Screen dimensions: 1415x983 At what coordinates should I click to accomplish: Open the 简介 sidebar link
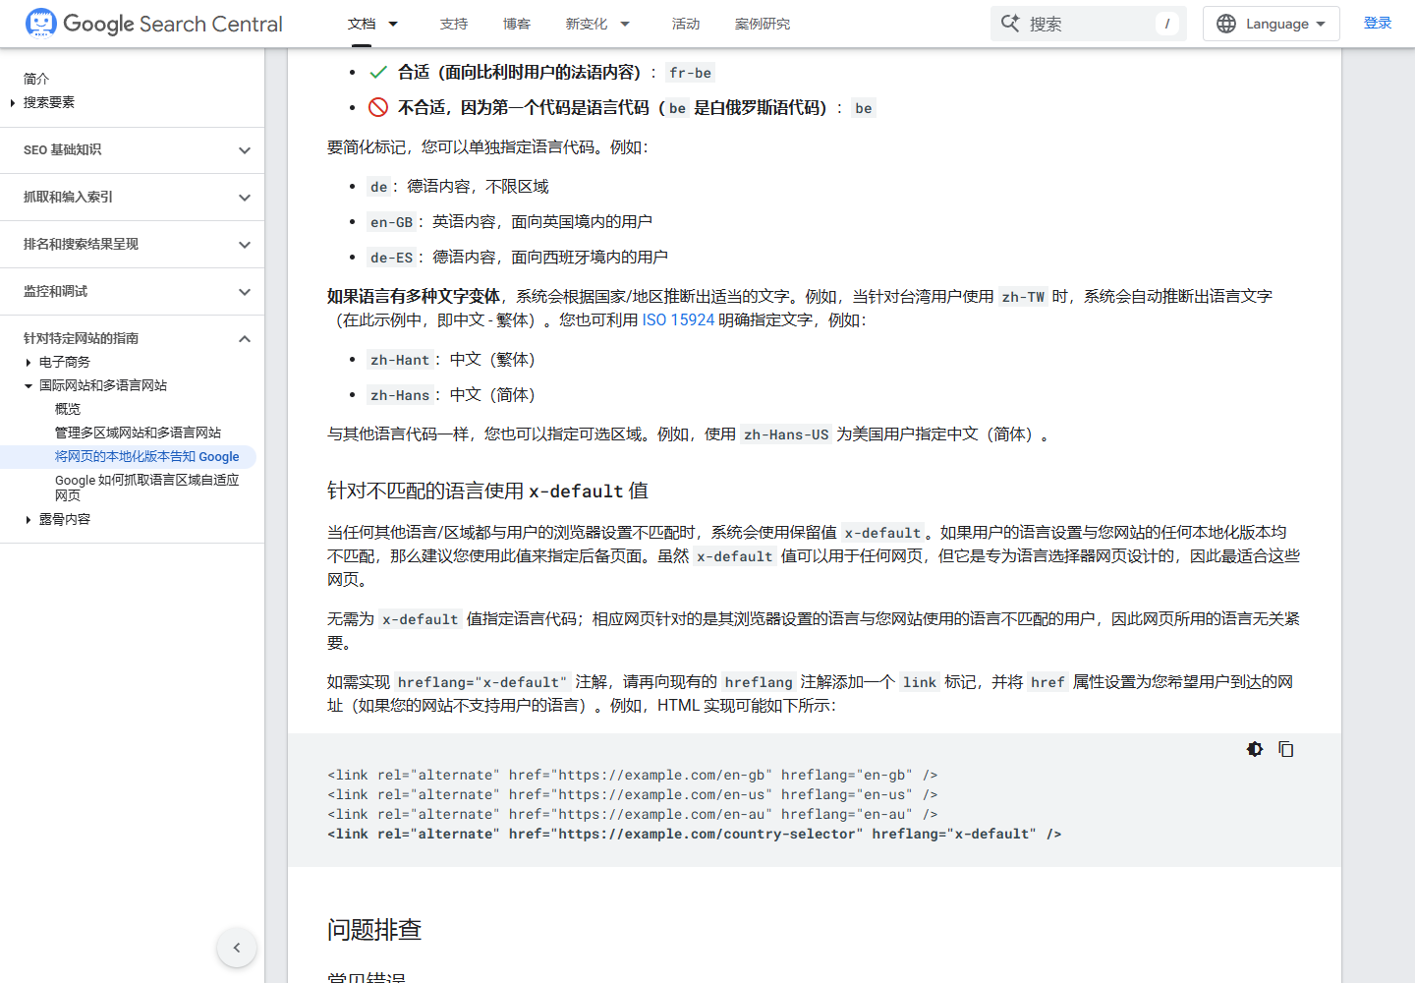click(x=36, y=79)
